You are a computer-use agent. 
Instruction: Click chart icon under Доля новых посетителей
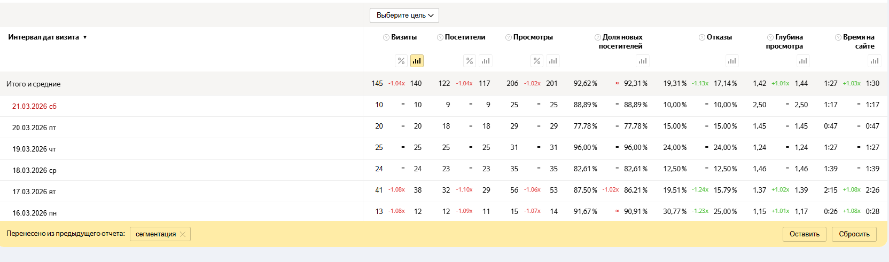click(x=643, y=61)
